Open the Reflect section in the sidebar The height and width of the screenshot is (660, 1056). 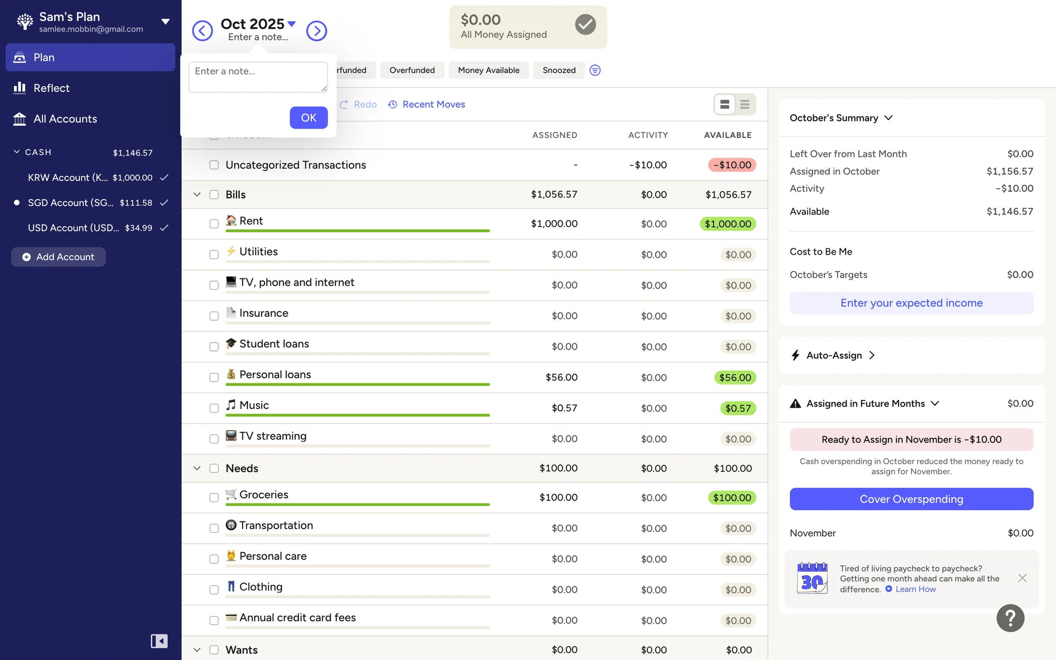tap(51, 88)
